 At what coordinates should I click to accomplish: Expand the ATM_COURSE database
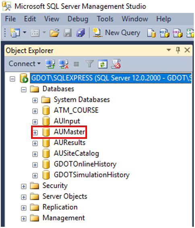pos(35,111)
